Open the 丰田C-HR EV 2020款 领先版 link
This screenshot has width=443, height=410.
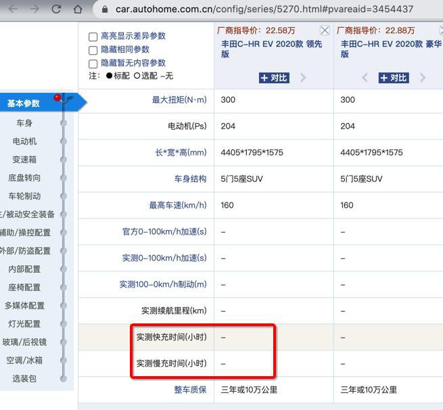[x=271, y=49]
